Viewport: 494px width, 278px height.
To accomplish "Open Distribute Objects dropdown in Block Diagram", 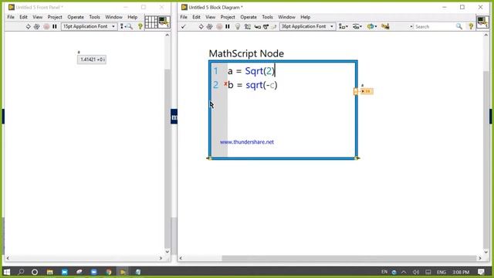I will click(x=357, y=27).
